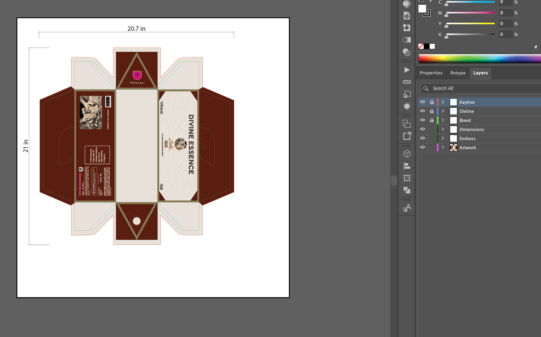Open the Appearance panel dotted-circle icon

click(x=407, y=106)
